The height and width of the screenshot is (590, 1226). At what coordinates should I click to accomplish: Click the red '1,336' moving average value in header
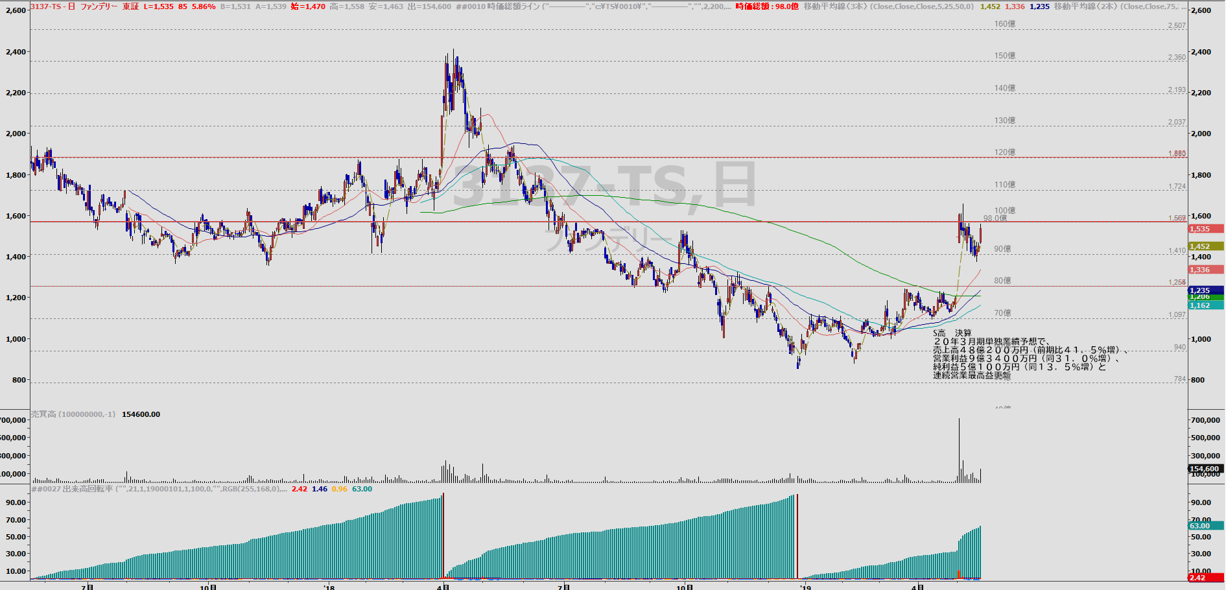tap(1015, 6)
